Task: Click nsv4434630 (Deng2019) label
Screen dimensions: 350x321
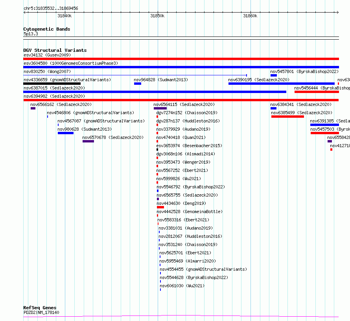Action: [181, 203]
